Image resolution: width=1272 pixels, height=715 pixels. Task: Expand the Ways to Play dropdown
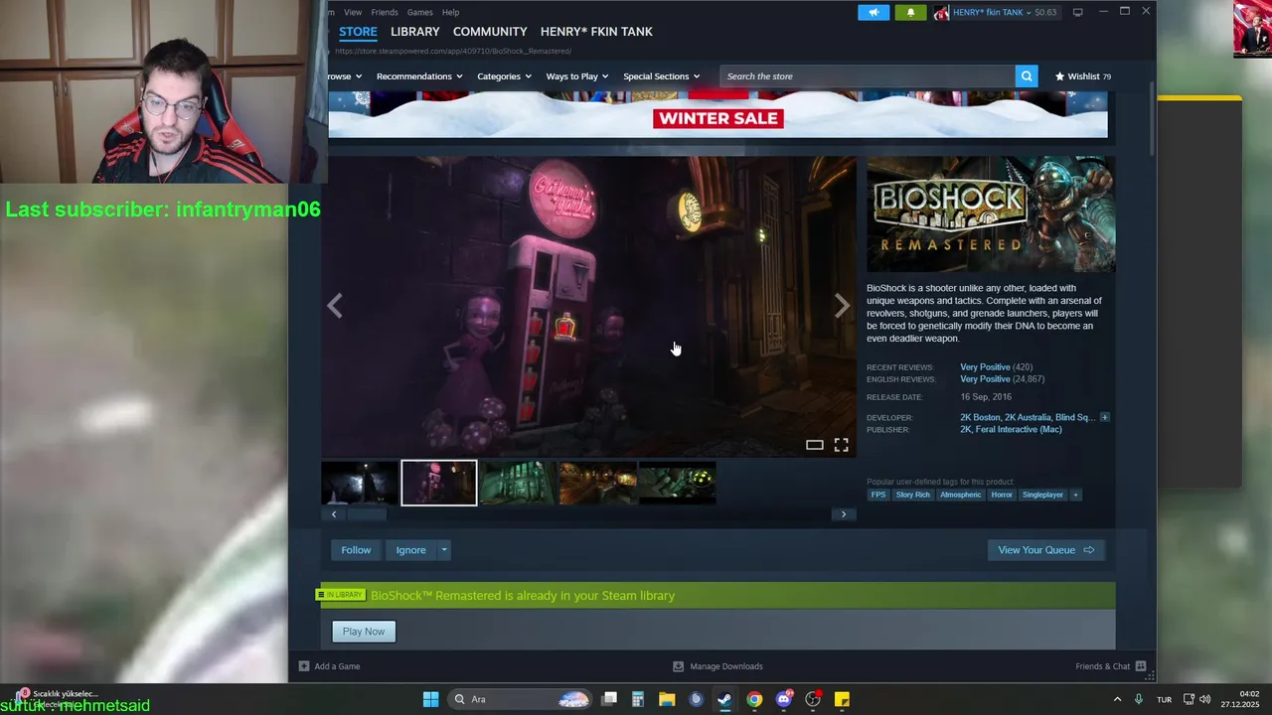(x=577, y=76)
